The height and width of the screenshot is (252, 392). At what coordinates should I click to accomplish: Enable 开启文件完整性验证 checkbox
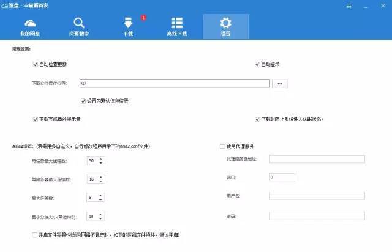pos(34,234)
